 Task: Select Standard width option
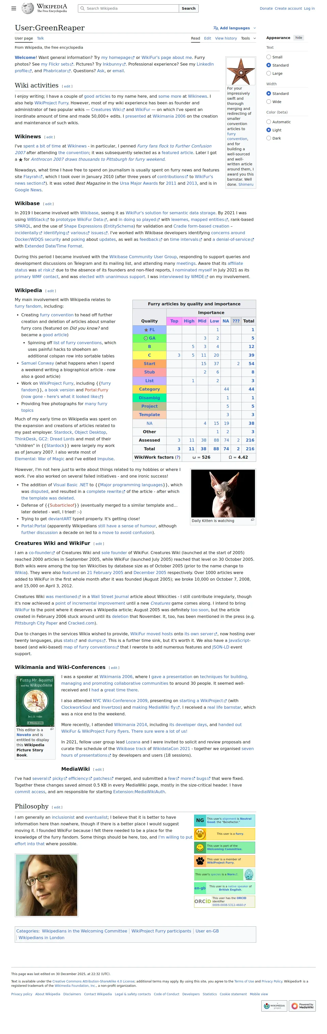268,94
